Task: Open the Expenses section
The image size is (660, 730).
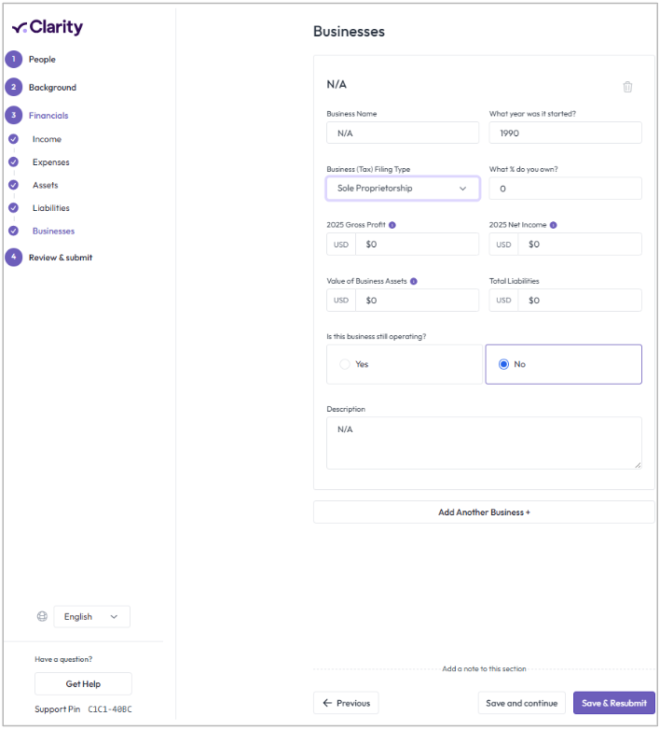Action: pos(51,162)
